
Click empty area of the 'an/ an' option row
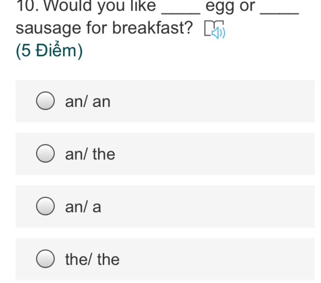(205, 101)
